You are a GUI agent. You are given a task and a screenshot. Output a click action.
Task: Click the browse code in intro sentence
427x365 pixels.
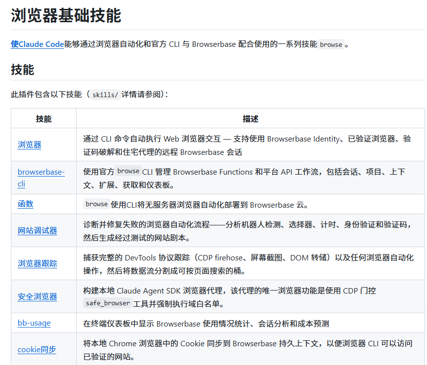click(331, 44)
